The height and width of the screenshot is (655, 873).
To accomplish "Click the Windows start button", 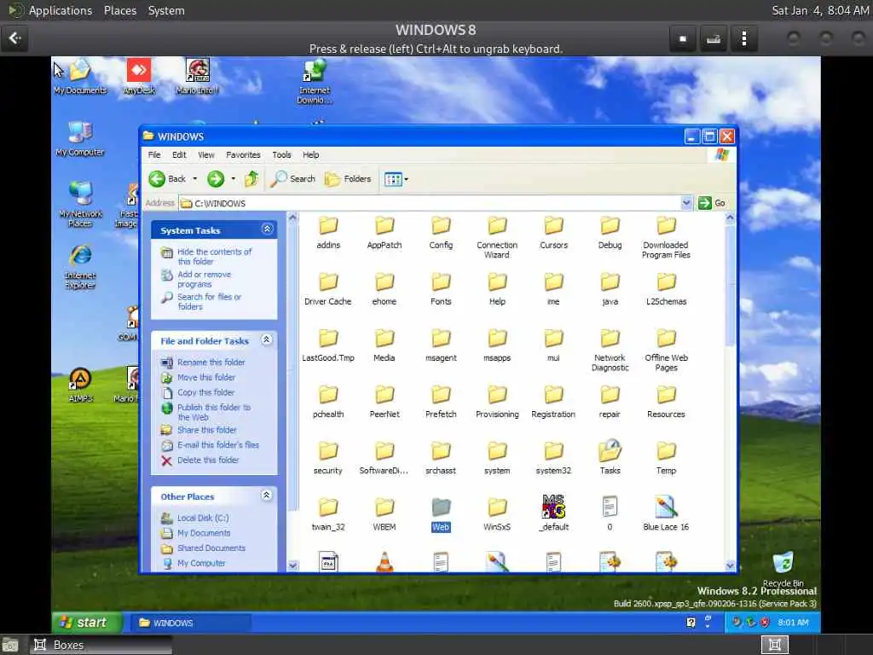I will pyautogui.click(x=87, y=622).
